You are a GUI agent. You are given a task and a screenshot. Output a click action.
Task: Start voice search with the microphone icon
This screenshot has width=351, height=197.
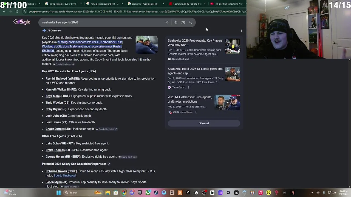[176, 22]
